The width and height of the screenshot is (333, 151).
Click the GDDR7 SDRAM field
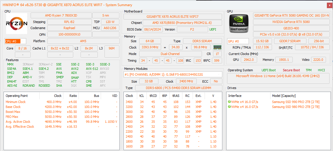point(290,41)
